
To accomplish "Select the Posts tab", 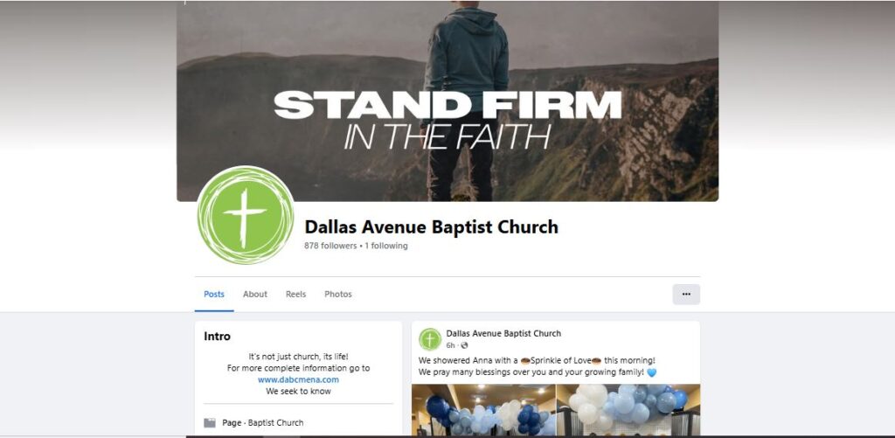I will coord(214,294).
